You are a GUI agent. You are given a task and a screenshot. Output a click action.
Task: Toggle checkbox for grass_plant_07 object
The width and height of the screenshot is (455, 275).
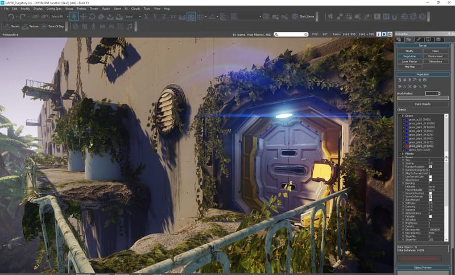tap(404, 147)
